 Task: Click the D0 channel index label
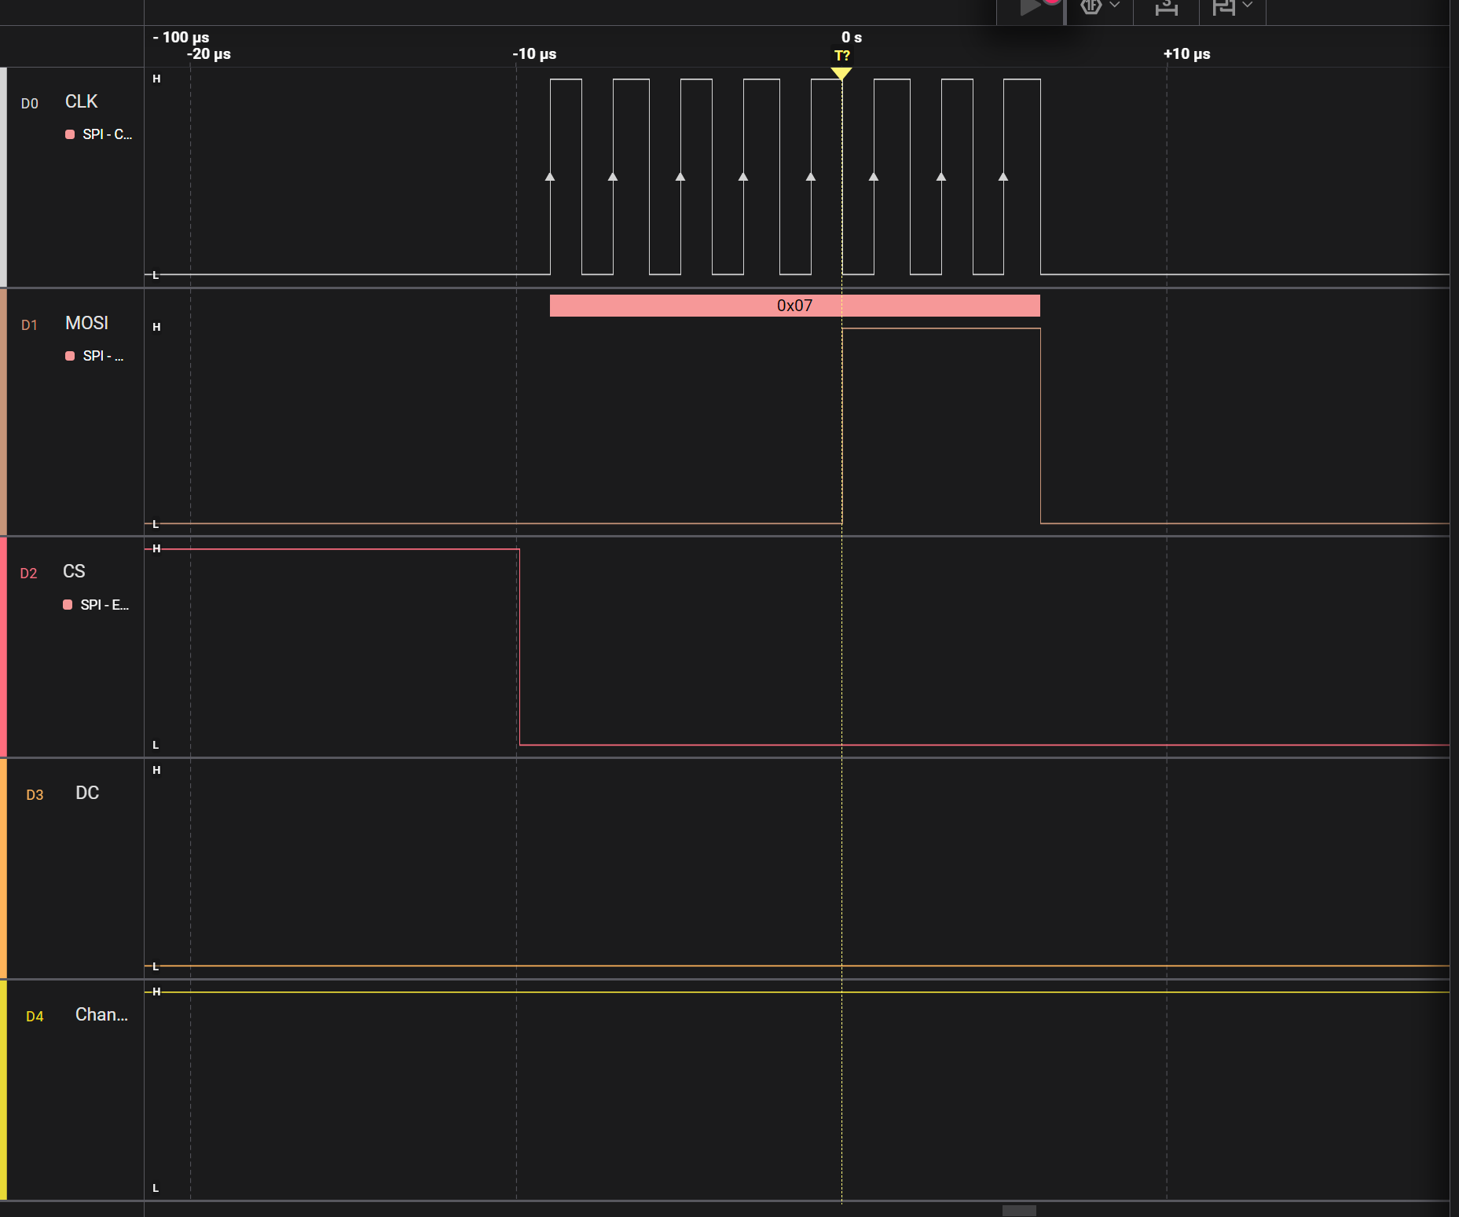pos(30,104)
